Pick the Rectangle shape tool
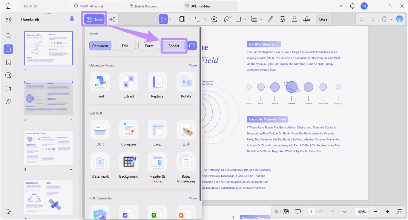The width and height of the screenshot is (408, 220). (x=238, y=19)
